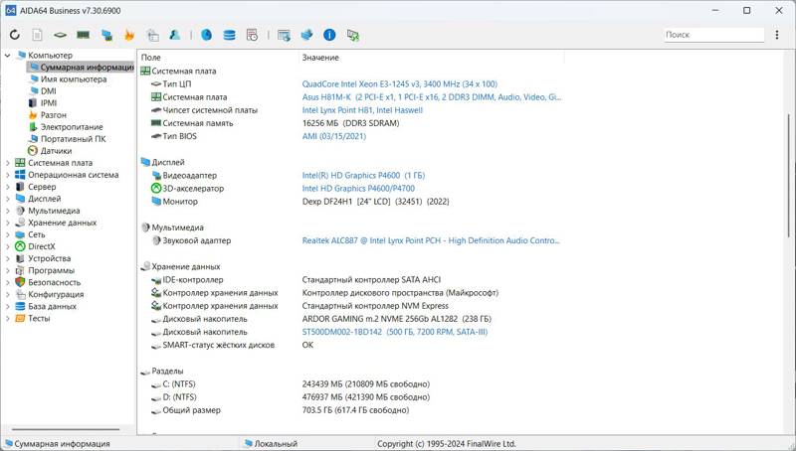Click the flame stability test icon
796x451 pixels.
click(128, 35)
